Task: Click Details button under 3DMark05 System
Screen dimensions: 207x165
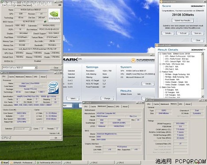Action: 148,84
